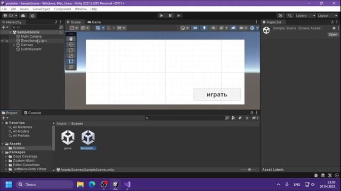Open the Window menu
The height and width of the screenshot is (191, 341).
[x=80, y=9]
